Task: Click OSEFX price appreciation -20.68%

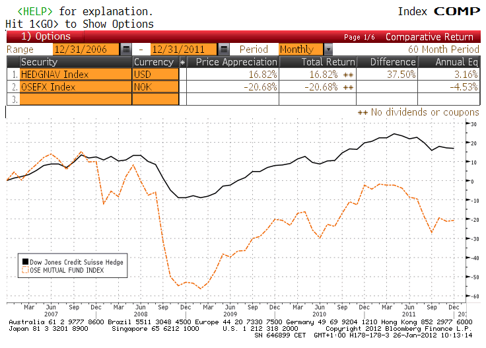Action: pyautogui.click(x=260, y=87)
